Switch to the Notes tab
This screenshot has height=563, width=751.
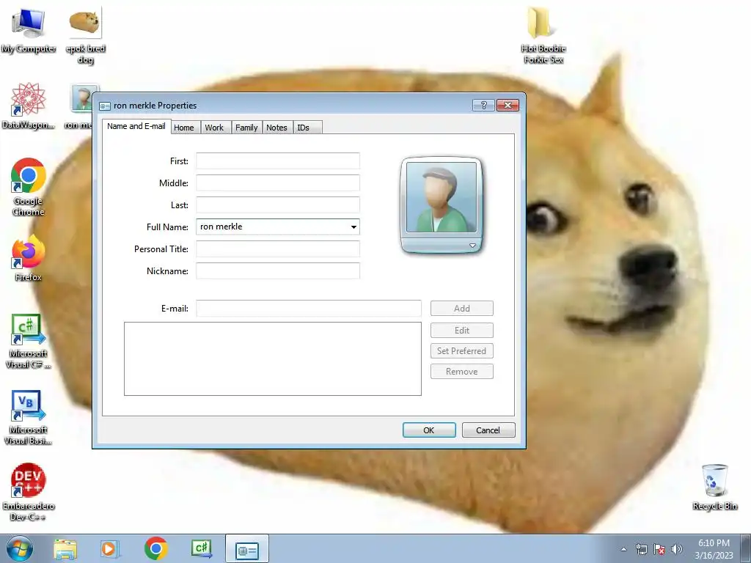[276, 128]
